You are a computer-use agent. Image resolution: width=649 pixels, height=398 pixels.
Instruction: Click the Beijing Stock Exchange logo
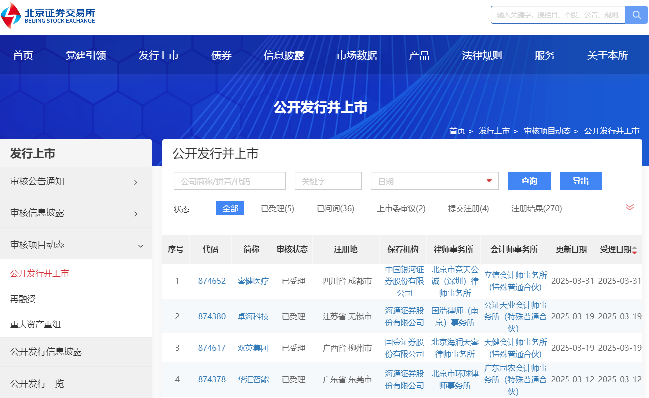48,16
